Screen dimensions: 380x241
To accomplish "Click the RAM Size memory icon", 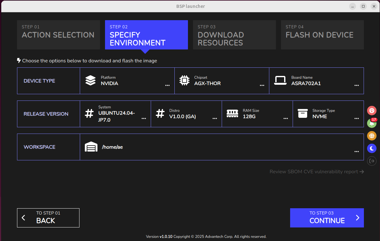I will [x=232, y=113].
